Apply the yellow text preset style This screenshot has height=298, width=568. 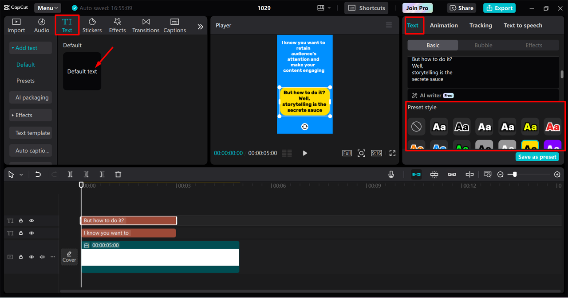[530, 127]
